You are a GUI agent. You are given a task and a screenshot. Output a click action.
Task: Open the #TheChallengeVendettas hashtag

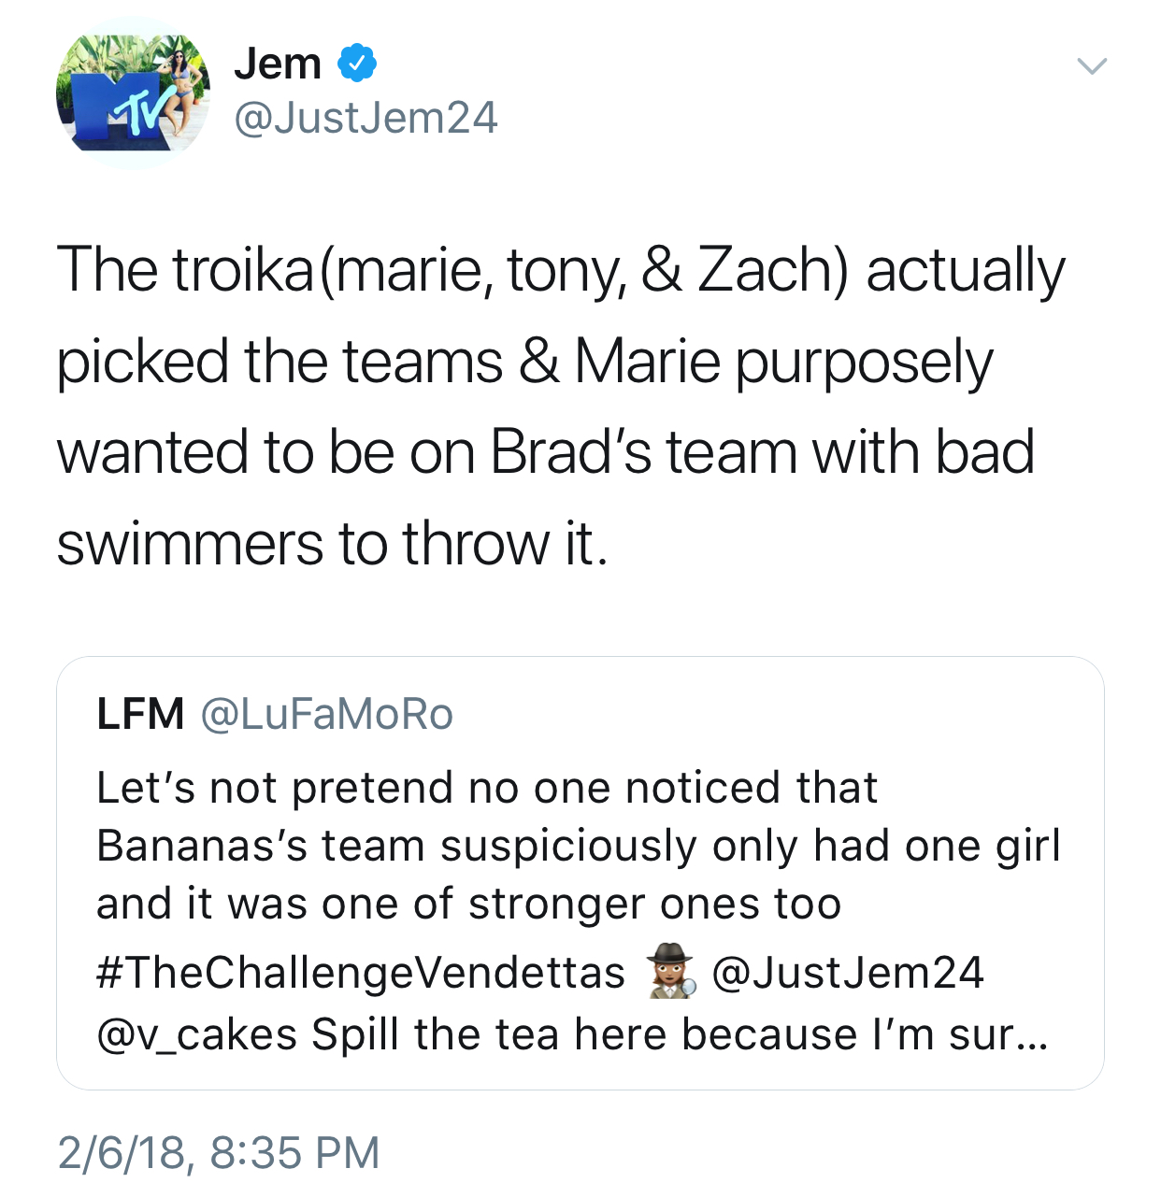click(361, 973)
